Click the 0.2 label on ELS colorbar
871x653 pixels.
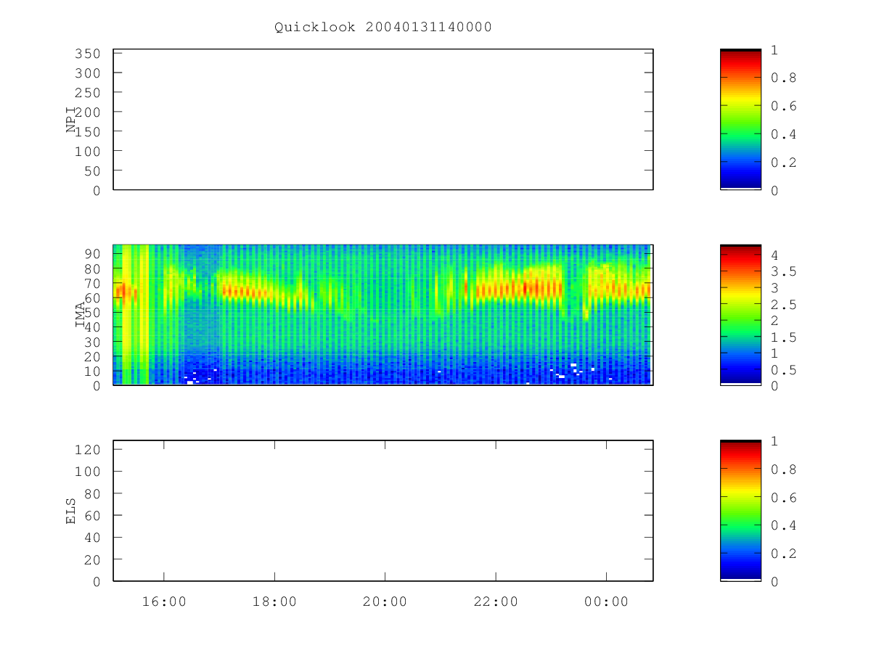[783, 554]
